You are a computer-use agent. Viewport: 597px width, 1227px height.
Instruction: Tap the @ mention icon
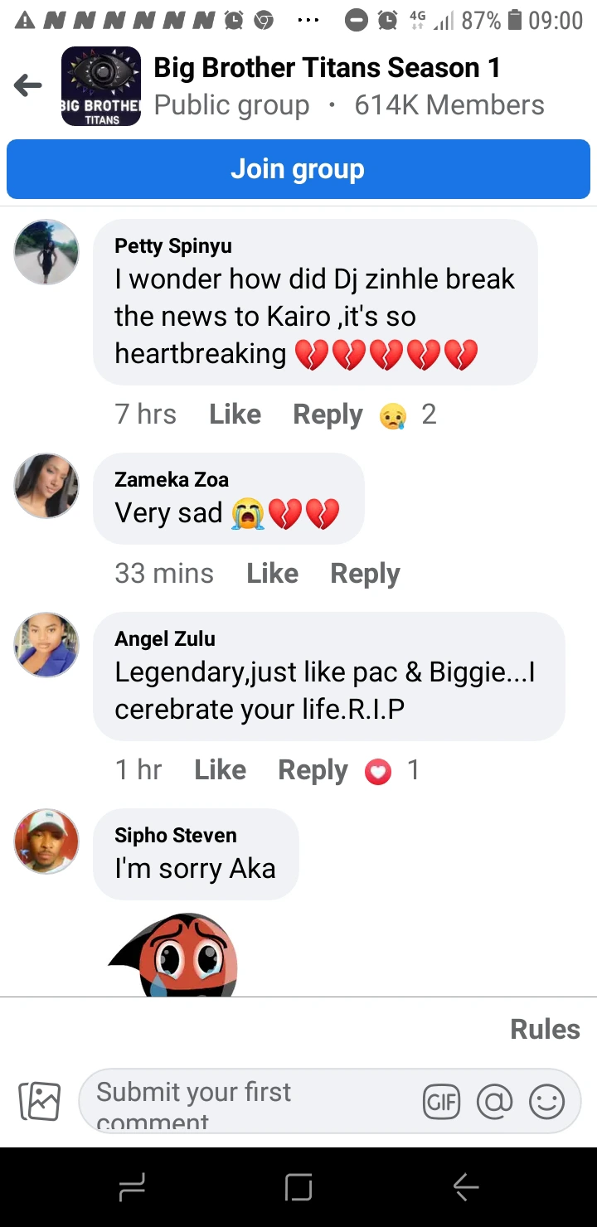click(494, 1102)
